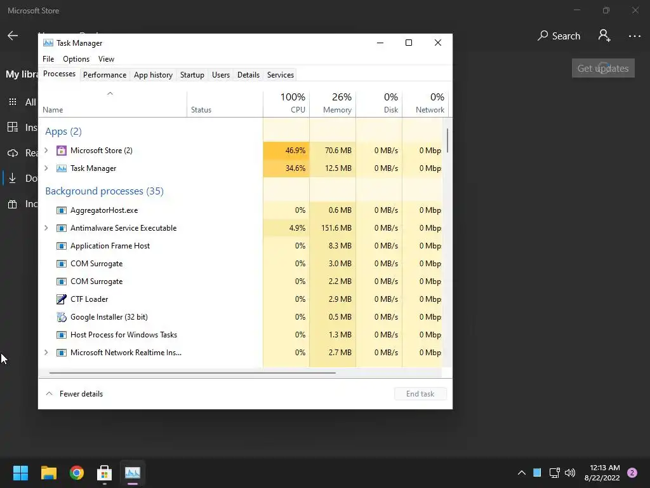The width and height of the screenshot is (650, 488).
Task: Click the Background processes (35) heading
Action: click(105, 191)
